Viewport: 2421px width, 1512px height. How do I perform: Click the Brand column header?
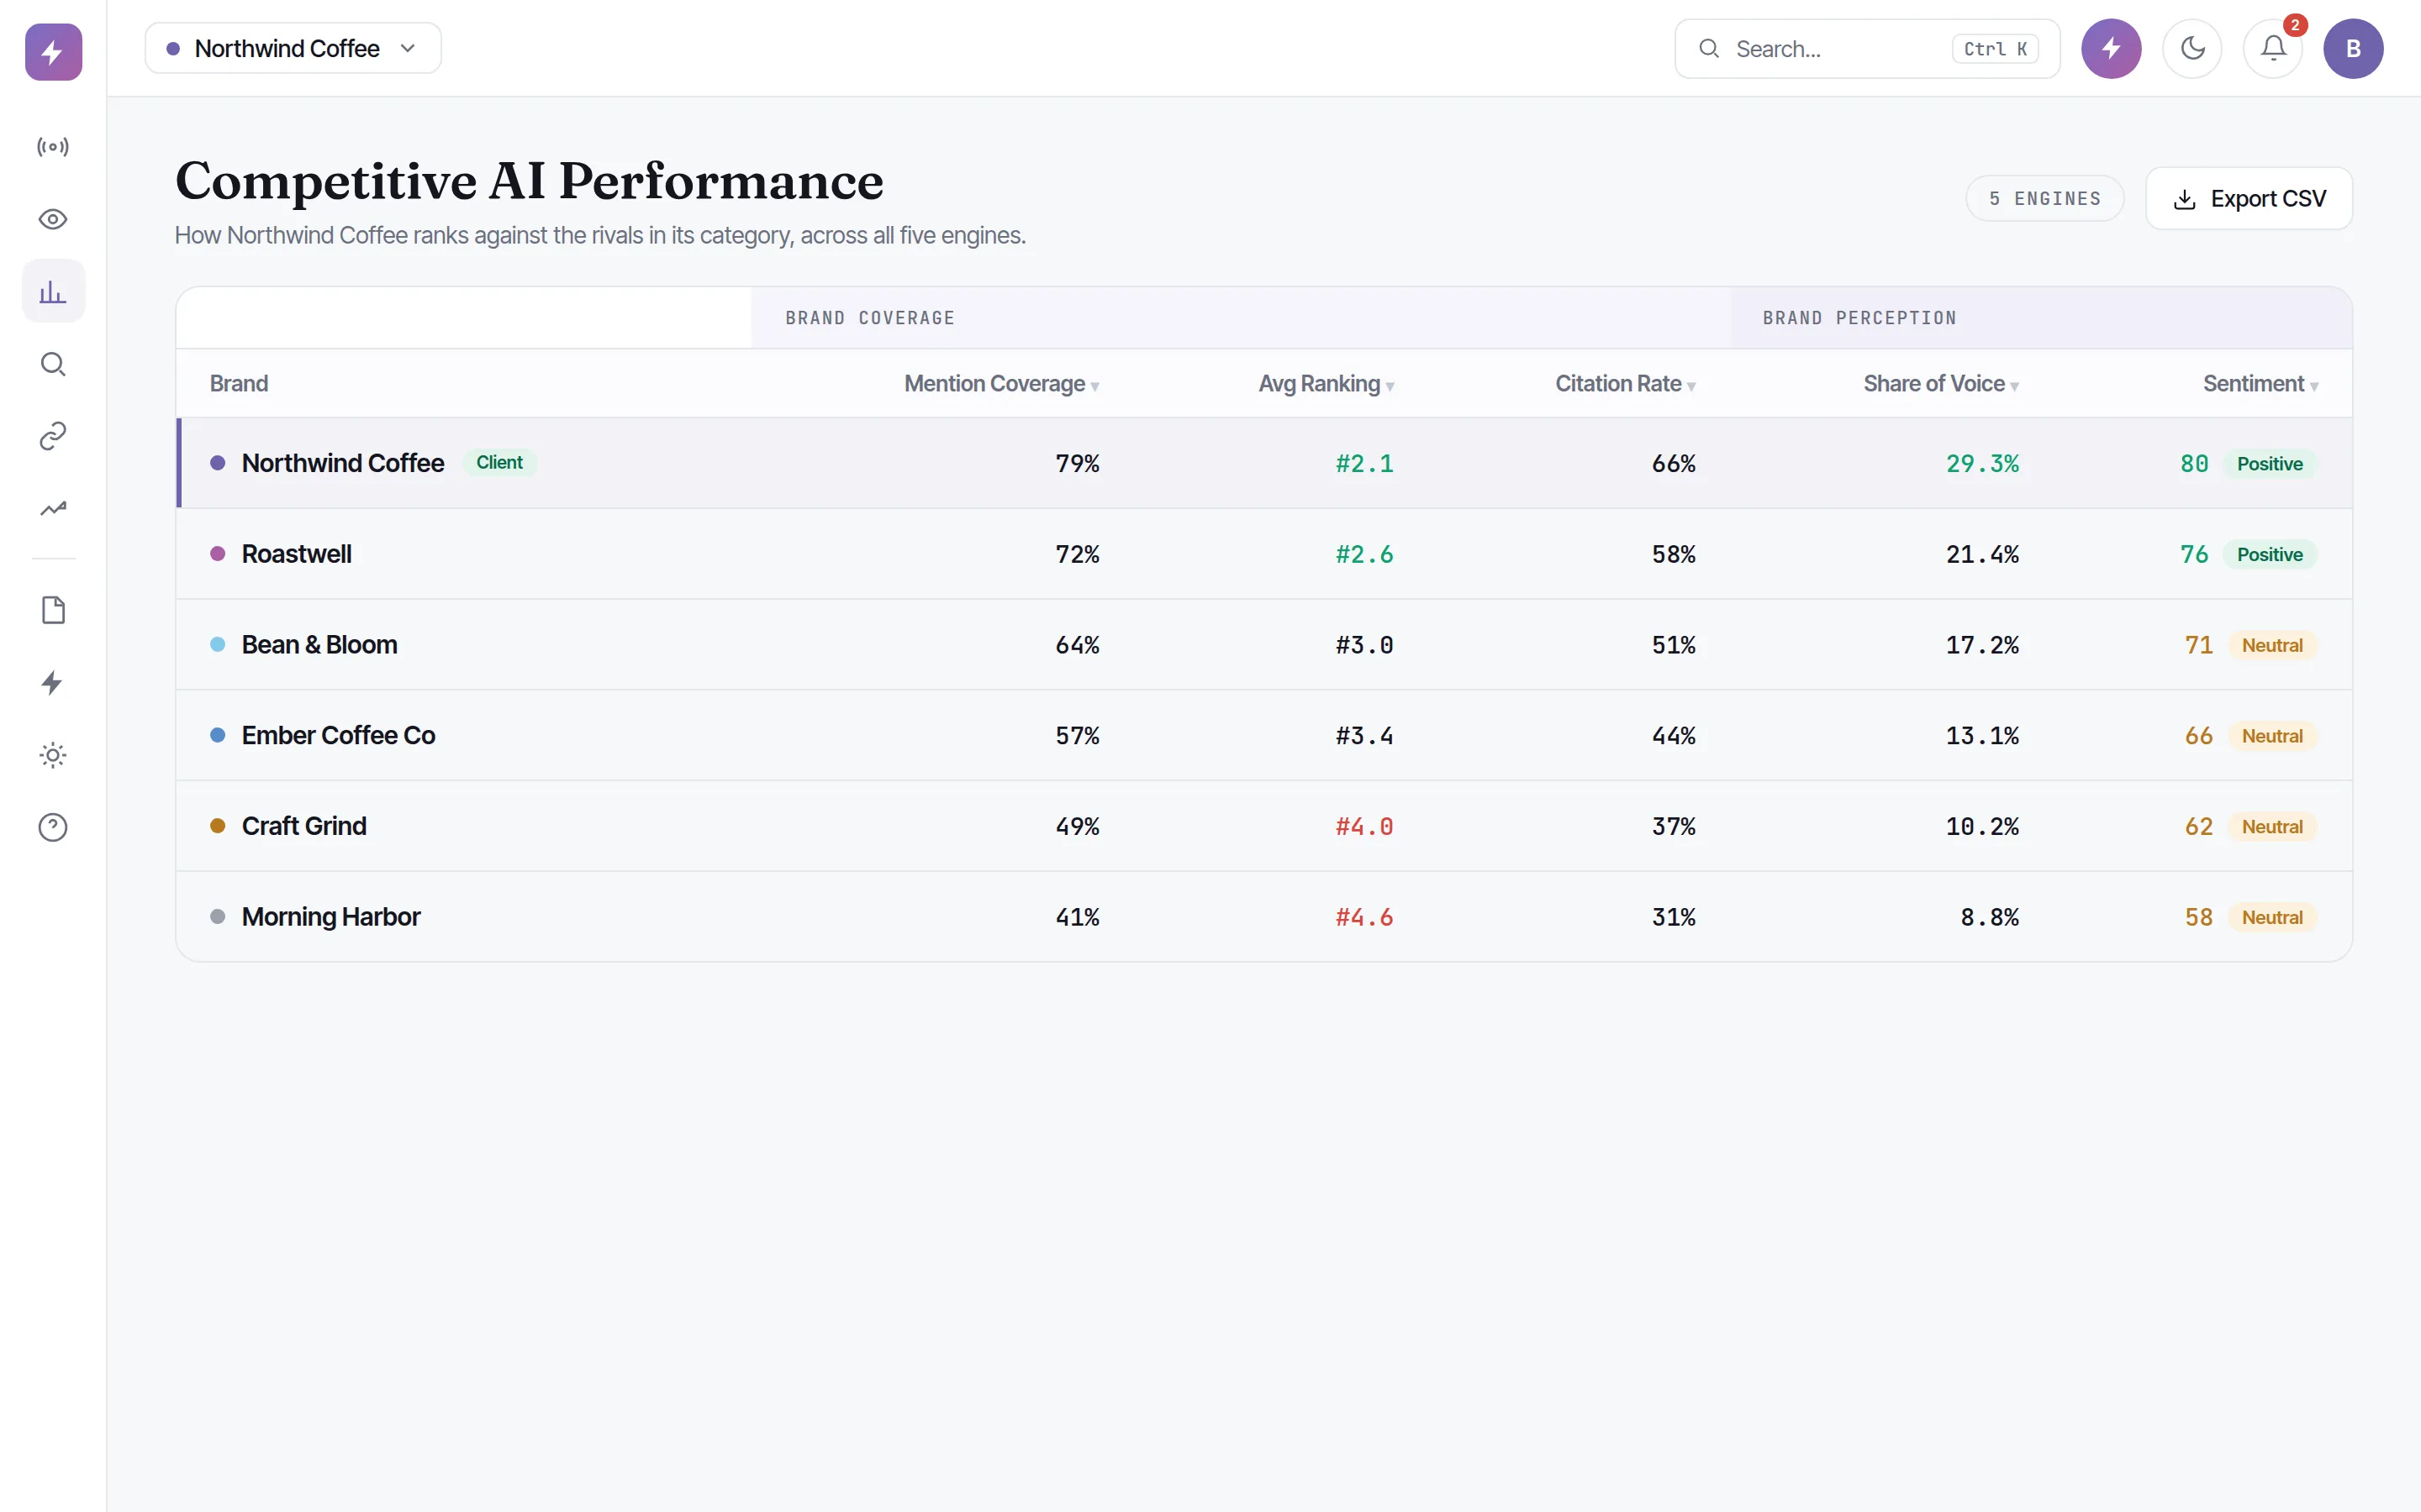pos(239,384)
